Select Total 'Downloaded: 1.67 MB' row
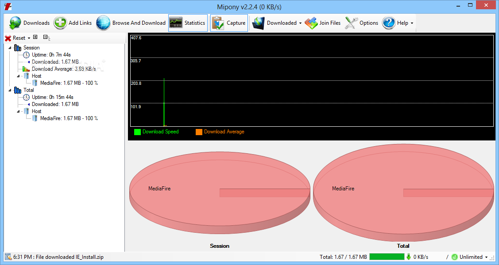The height and width of the screenshot is (265, 499). pyautogui.click(x=55, y=104)
